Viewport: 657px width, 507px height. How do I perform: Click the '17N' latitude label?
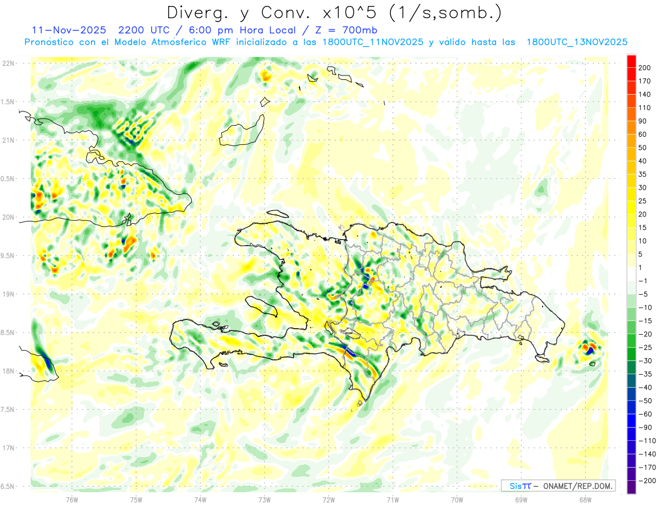pyautogui.click(x=8, y=447)
